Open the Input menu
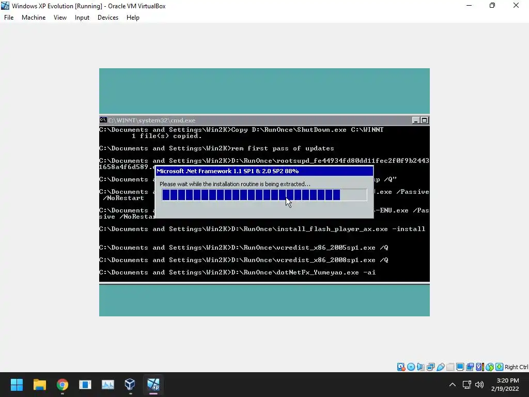This screenshot has height=397, width=529. 82,18
